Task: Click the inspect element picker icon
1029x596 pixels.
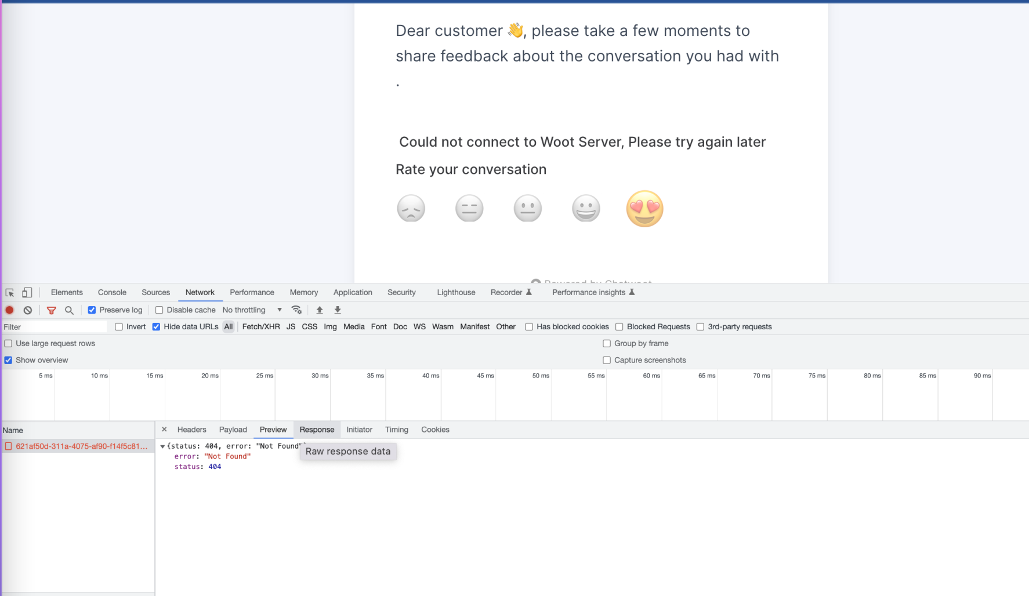Action: [x=10, y=293]
